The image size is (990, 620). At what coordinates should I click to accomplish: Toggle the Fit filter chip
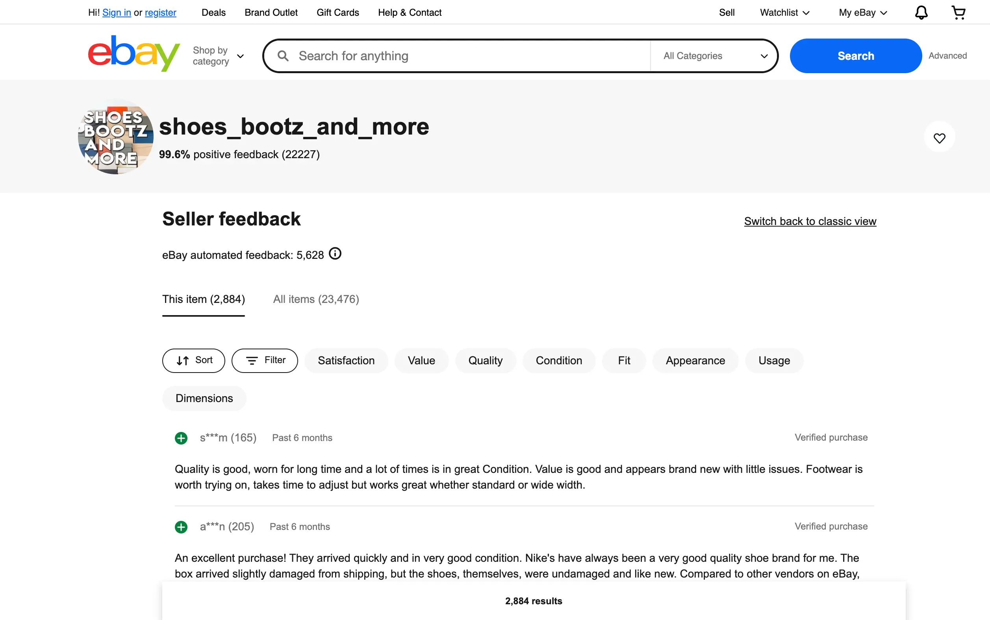(623, 360)
